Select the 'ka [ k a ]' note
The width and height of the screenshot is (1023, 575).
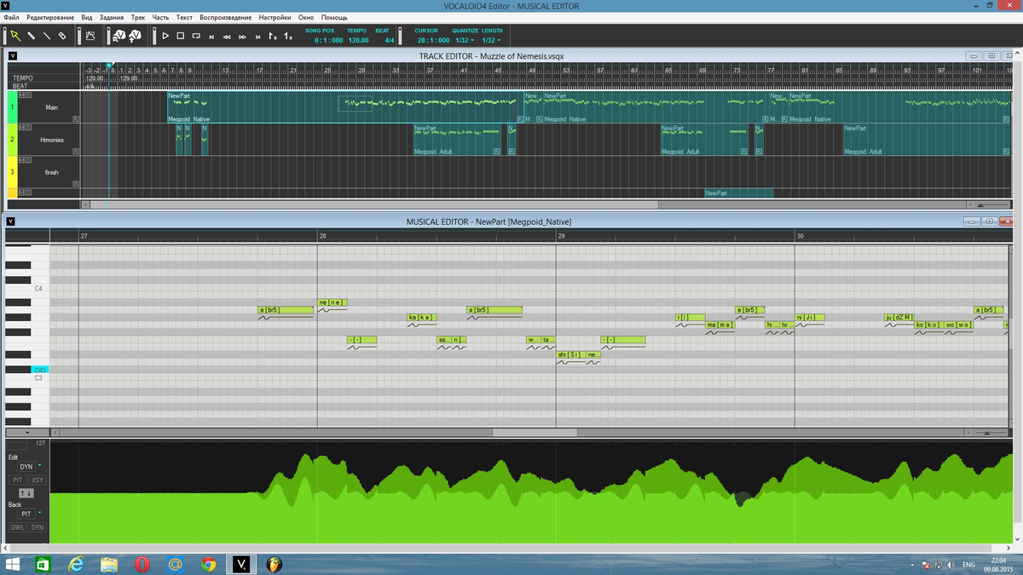pos(422,317)
